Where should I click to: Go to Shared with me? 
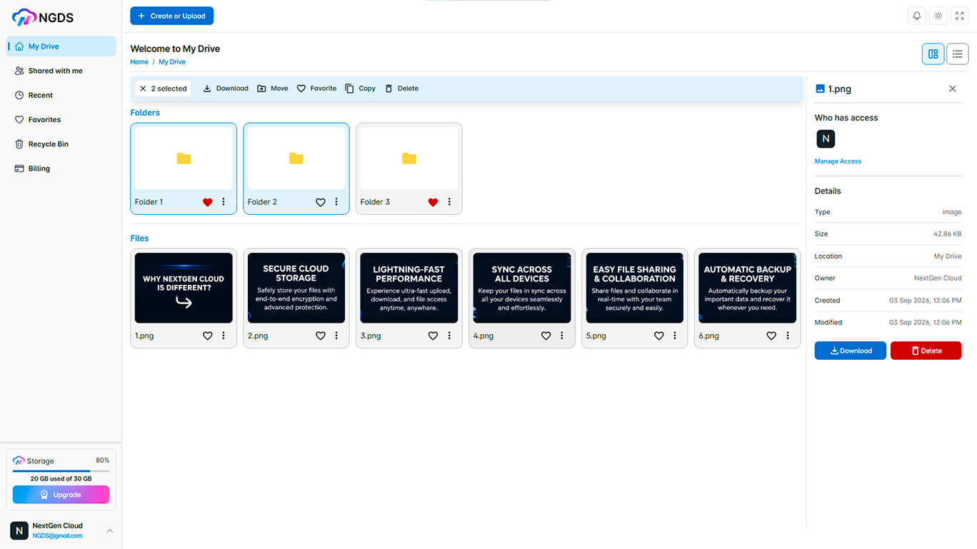61,71
